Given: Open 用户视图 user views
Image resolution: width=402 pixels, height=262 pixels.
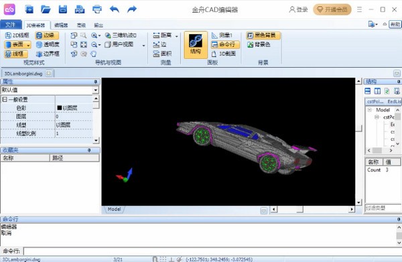Looking at the screenshot, I should point(119,44).
